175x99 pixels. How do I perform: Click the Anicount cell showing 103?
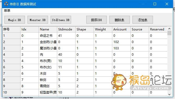pos(121,48)
